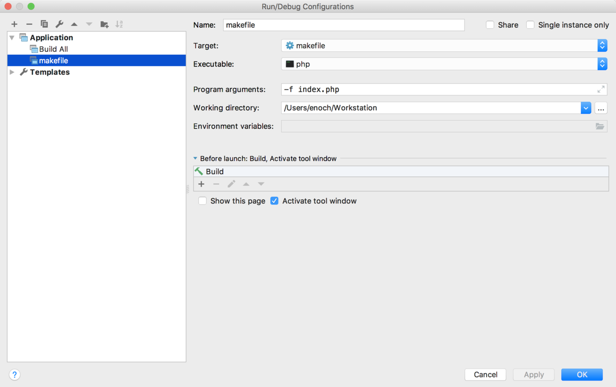Create new folder for configurations

coord(104,24)
